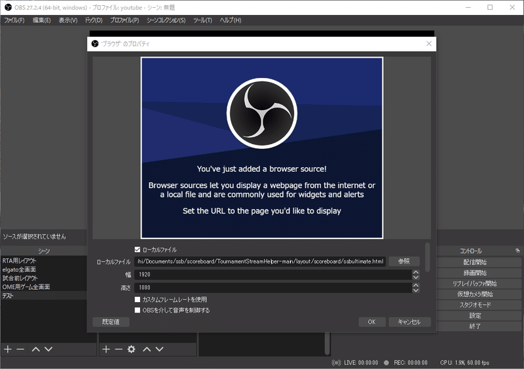Screen dimensions: 524x369
Task: Undock the コントロール panel icon
Action: click(517, 250)
